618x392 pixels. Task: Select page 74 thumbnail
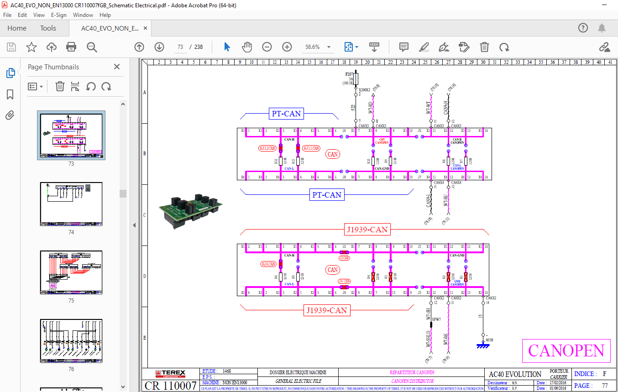coord(71,204)
